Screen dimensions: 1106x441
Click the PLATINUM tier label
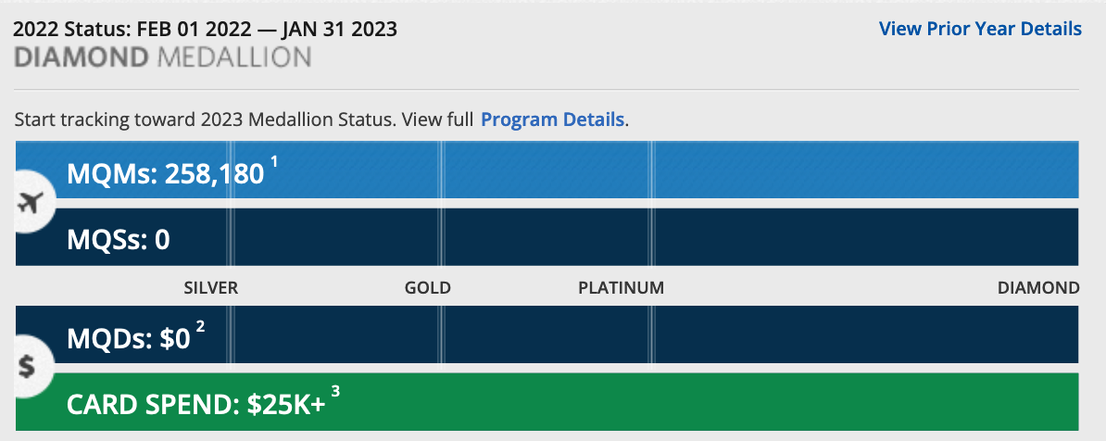621,288
